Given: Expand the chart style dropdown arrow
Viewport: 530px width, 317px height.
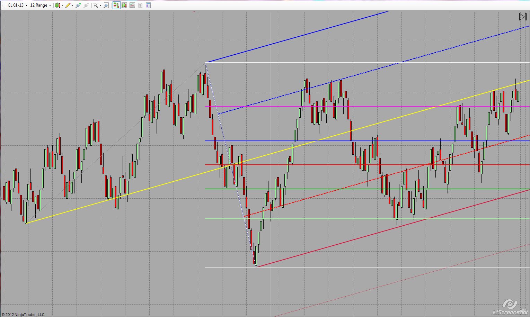Looking at the screenshot, I should [62, 5].
